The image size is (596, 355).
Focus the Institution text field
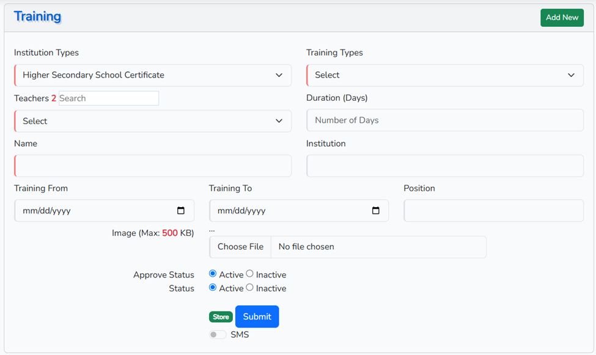click(444, 166)
